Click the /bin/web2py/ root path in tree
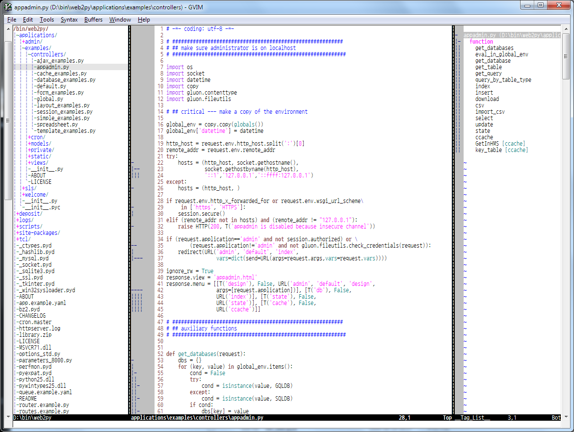Screen dimensions: 574x432 [31, 29]
